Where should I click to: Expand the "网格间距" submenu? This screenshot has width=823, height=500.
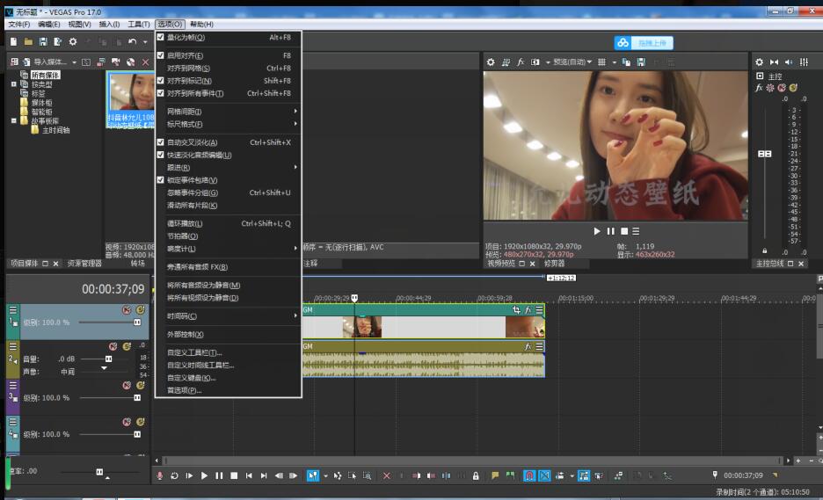click(229, 112)
